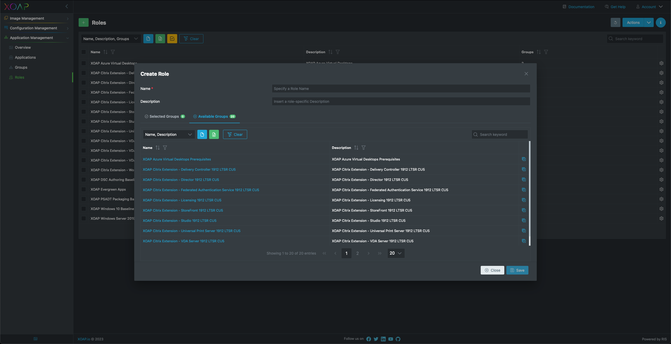Open the Name, Description column dropdown

tap(169, 135)
